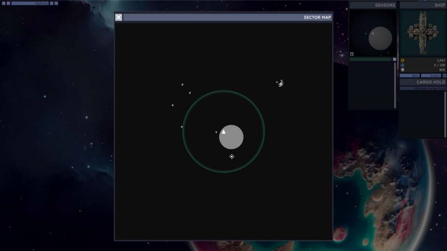Toggle the checkbox beside the Green button
Screen dimensions: 447x251
pos(445,75)
